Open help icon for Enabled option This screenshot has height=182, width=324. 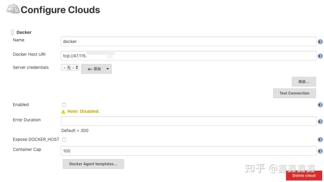(320, 105)
